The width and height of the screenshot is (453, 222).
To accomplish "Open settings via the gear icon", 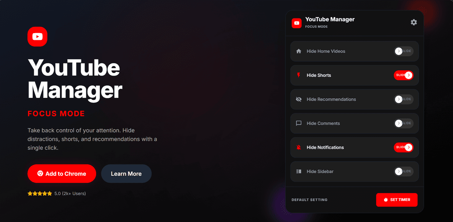I will 414,22.
